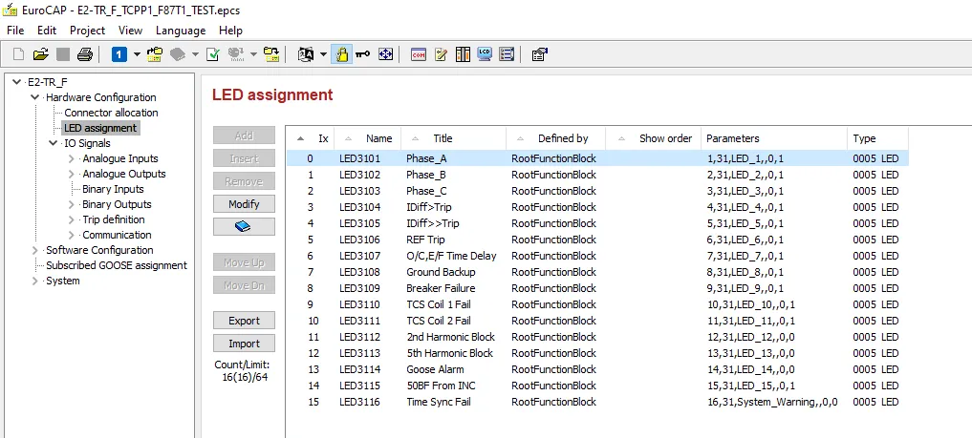Expand the Communication node
The image size is (972, 438).
point(72,235)
